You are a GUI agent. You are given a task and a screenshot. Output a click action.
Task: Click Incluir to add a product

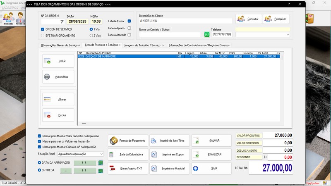pos(58,61)
